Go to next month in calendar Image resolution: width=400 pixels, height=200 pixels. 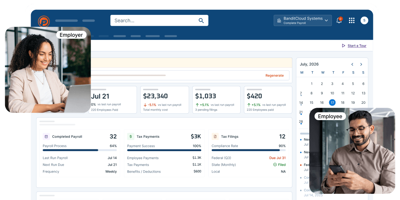pyautogui.click(x=361, y=64)
